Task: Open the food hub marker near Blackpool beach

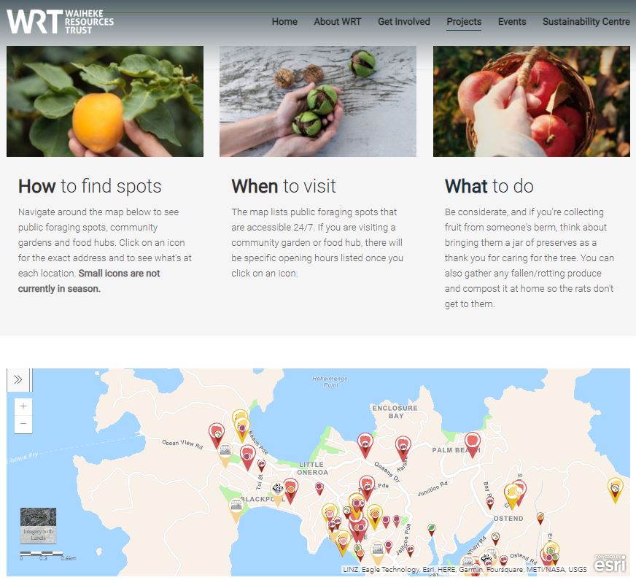Action: coord(236,510)
